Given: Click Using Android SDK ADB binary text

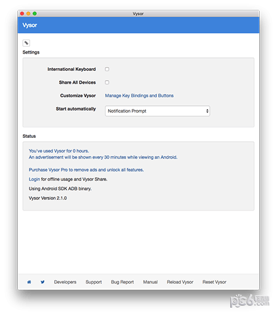Looking at the screenshot, I should pyautogui.click(x=60, y=189).
